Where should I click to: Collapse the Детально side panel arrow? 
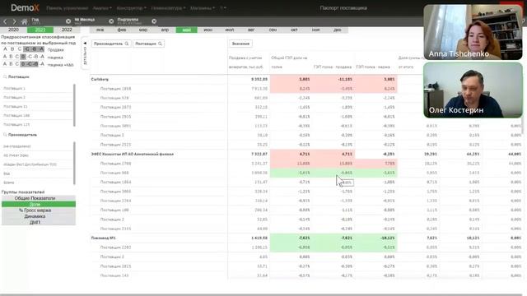tap(85, 44)
